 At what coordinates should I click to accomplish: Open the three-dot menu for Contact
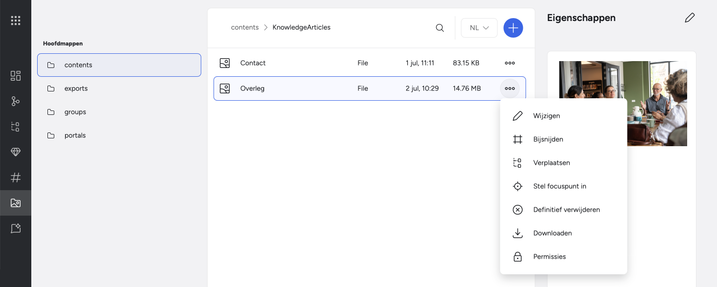[510, 63]
